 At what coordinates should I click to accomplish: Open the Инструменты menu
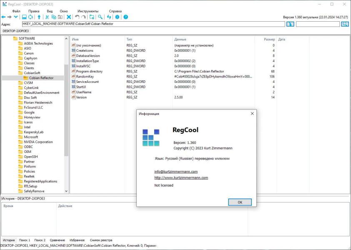pyautogui.click(x=88, y=11)
